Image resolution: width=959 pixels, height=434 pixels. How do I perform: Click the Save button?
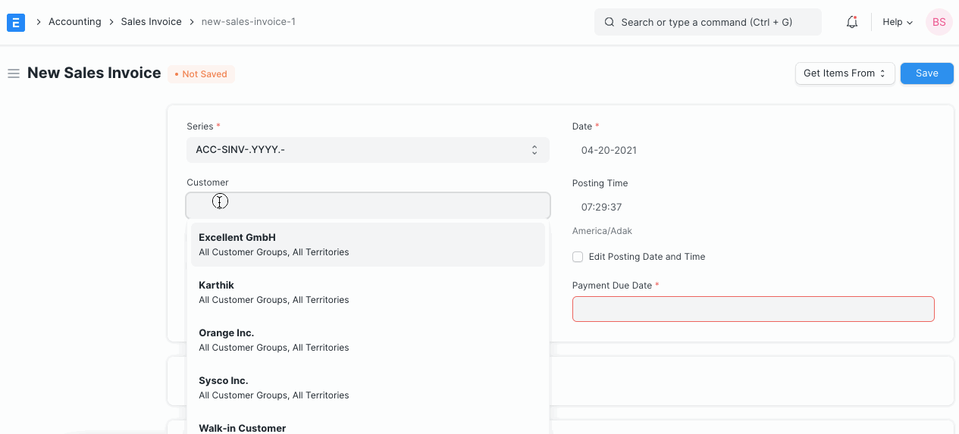pos(926,73)
